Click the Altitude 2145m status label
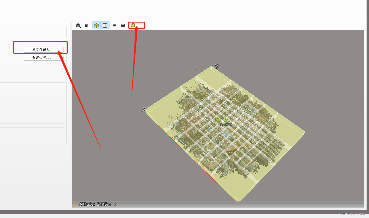 pyautogui.click(x=95, y=204)
